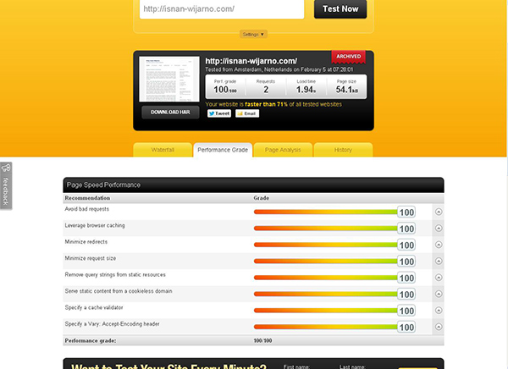Go to the History tab

point(343,150)
